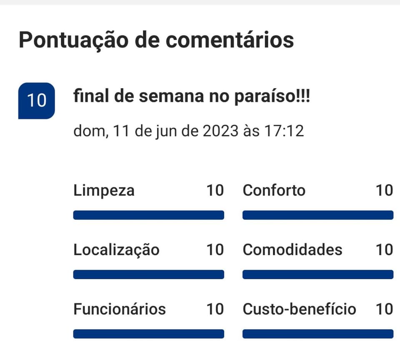This screenshot has width=400, height=362.
Task: Select the Limpeza label
Action: 104,191
